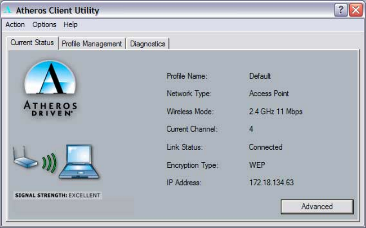Switch to the Diagnostics tab
Image resolution: width=366 pixels, height=228 pixels.
click(x=147, y=44)
